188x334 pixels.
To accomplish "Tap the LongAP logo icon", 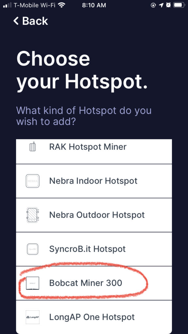I will tap(32, 317).
